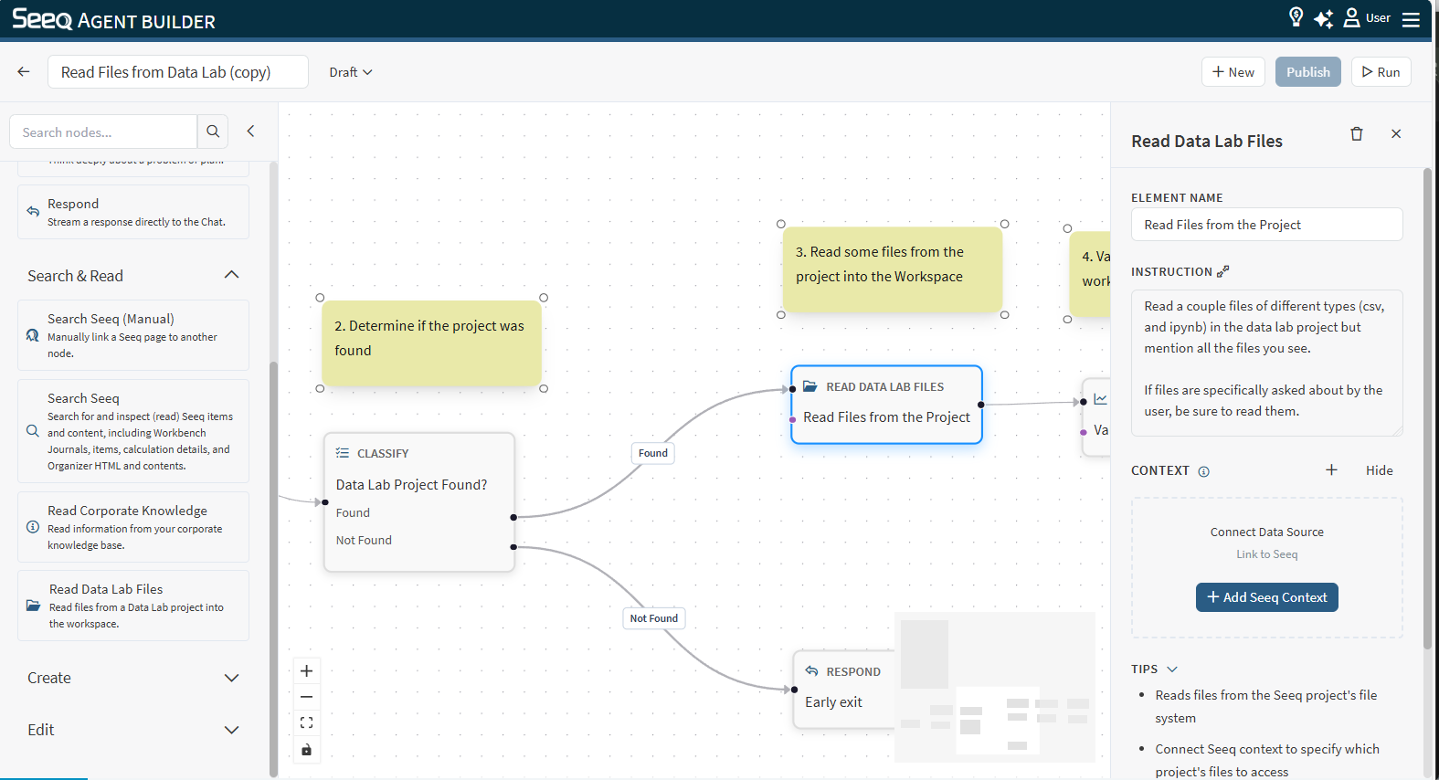The height and width of the screenshot is (780, 1439).
Task: Zoom out on the canvas
Action: 307,697
